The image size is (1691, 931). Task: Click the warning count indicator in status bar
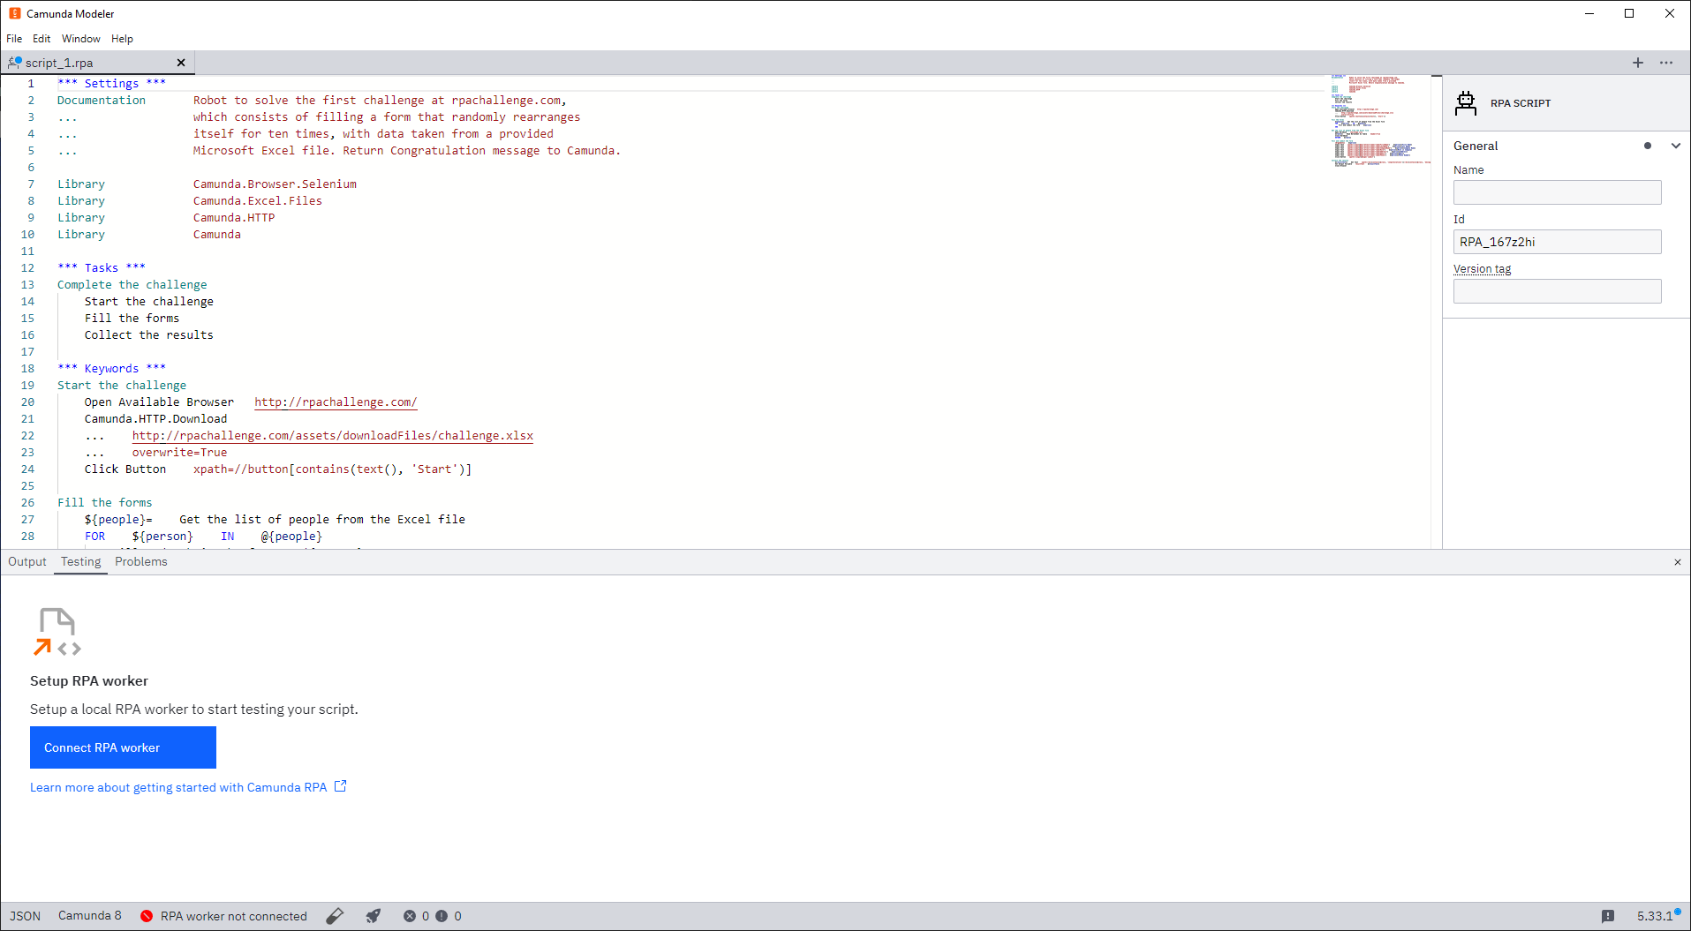pos(446,915)
